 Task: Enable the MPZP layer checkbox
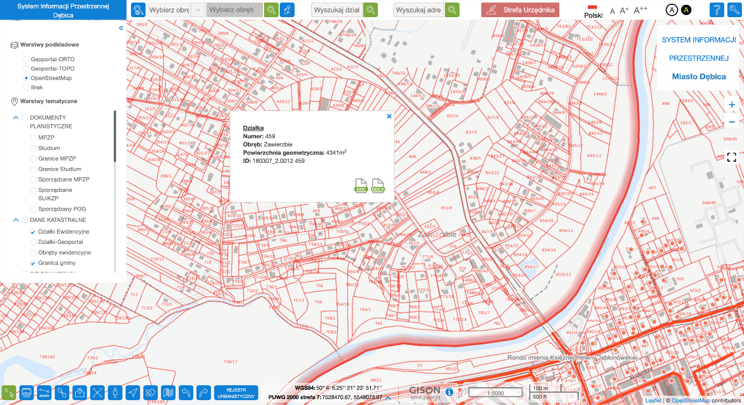point(33,138)
